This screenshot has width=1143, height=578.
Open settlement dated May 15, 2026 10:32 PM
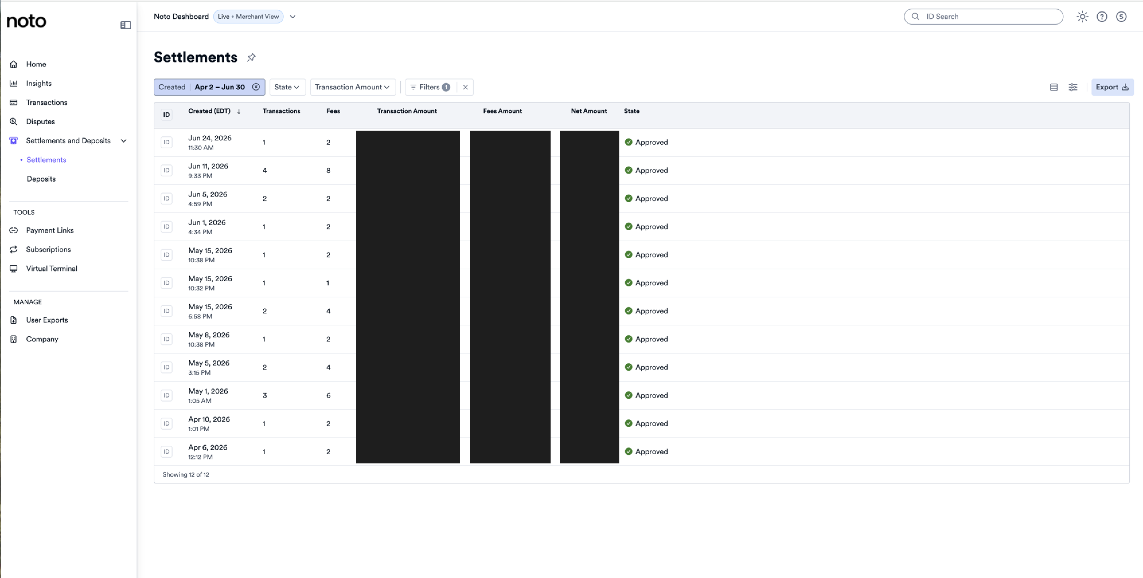tap(641, 283)
